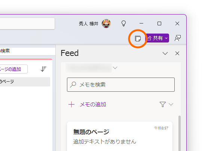This screenshot has width=202, height=151.
Task: Click the magnifier icon in memo search
Action: tap(73, 85)
